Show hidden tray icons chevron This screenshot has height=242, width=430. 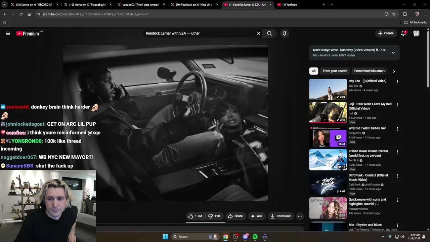(382, 237)
